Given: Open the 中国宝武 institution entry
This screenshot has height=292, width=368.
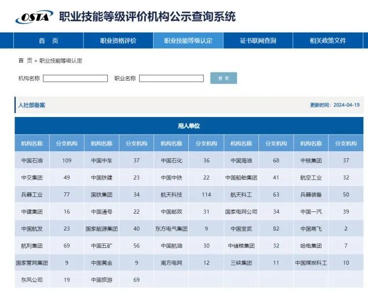Looking at the screenshot, I should click(x=241, y=229).
